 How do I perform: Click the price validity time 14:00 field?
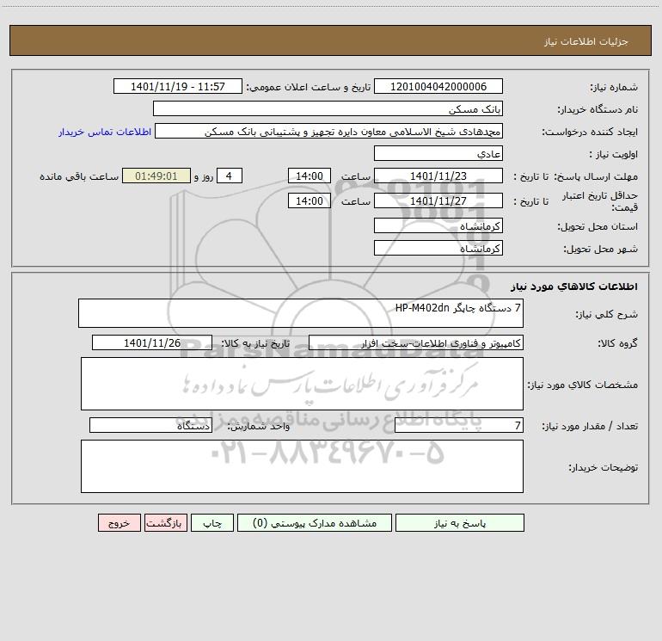pos(309,200)
